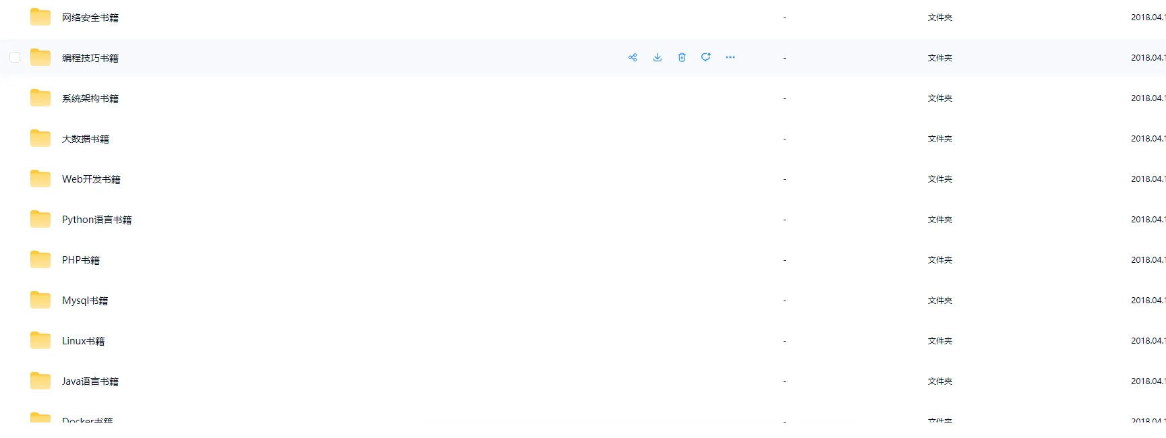Click the 2018.04 date in 网络安全书籍 row

coord(1148,18)
